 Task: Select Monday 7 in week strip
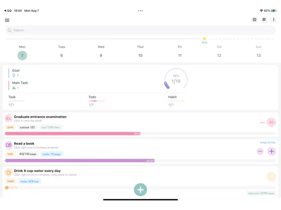pyautogui.click(x=22, y=55)
